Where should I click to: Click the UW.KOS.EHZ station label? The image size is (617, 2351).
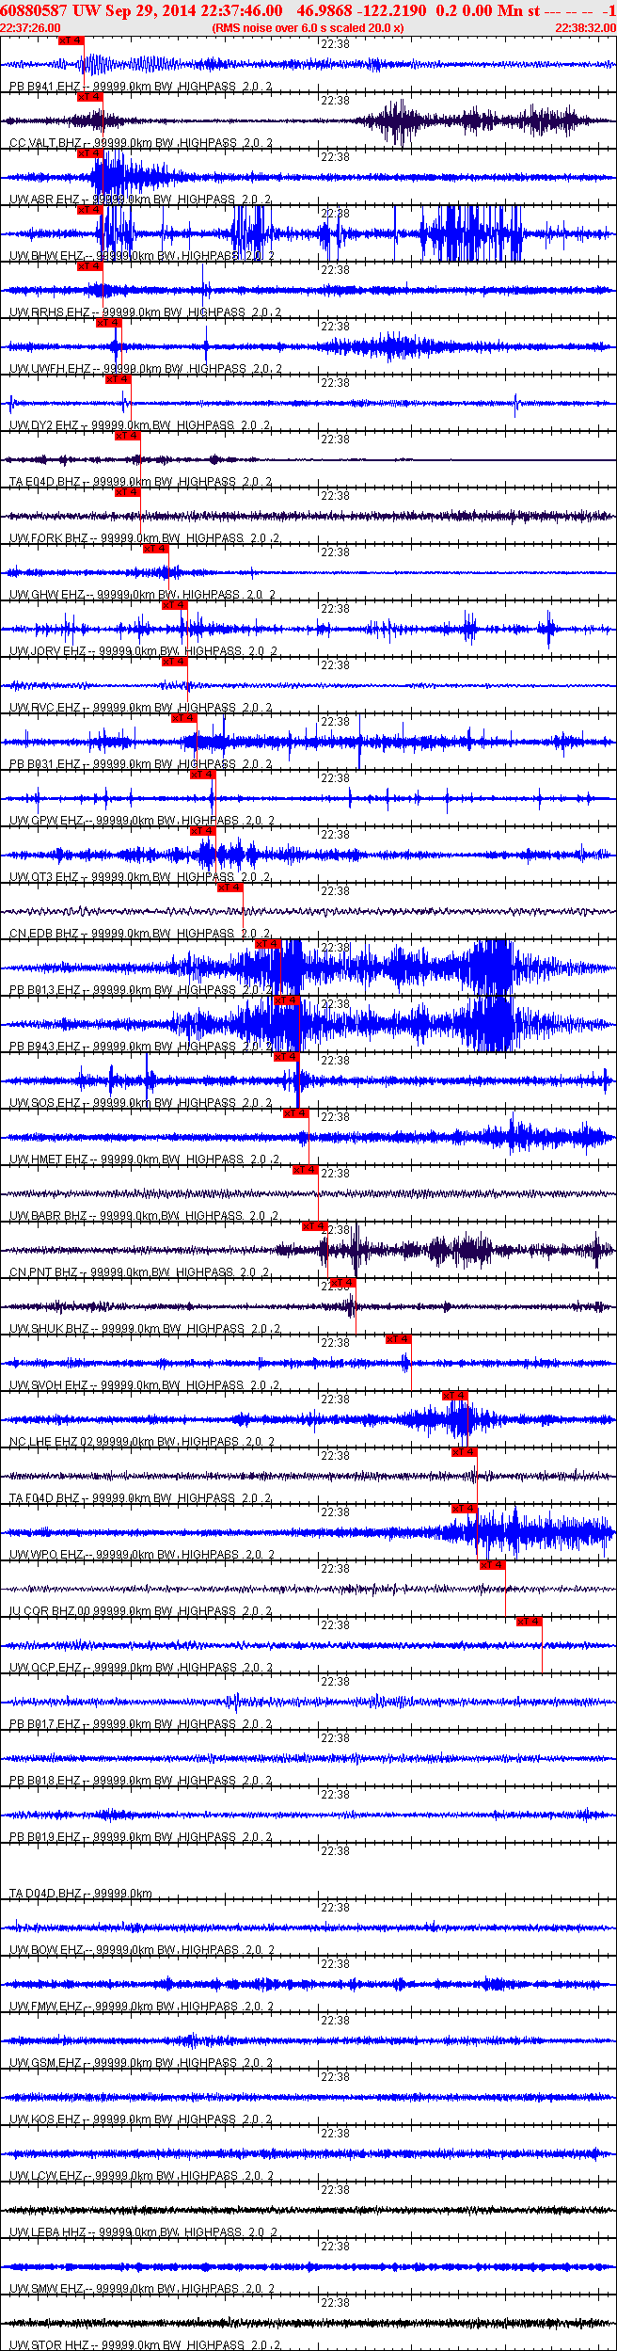click(x=46, y=2119)
